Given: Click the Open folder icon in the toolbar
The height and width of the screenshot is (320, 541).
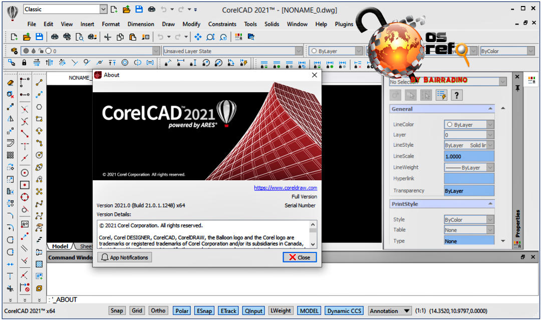Looking at the screenshot, I should 27,37.
